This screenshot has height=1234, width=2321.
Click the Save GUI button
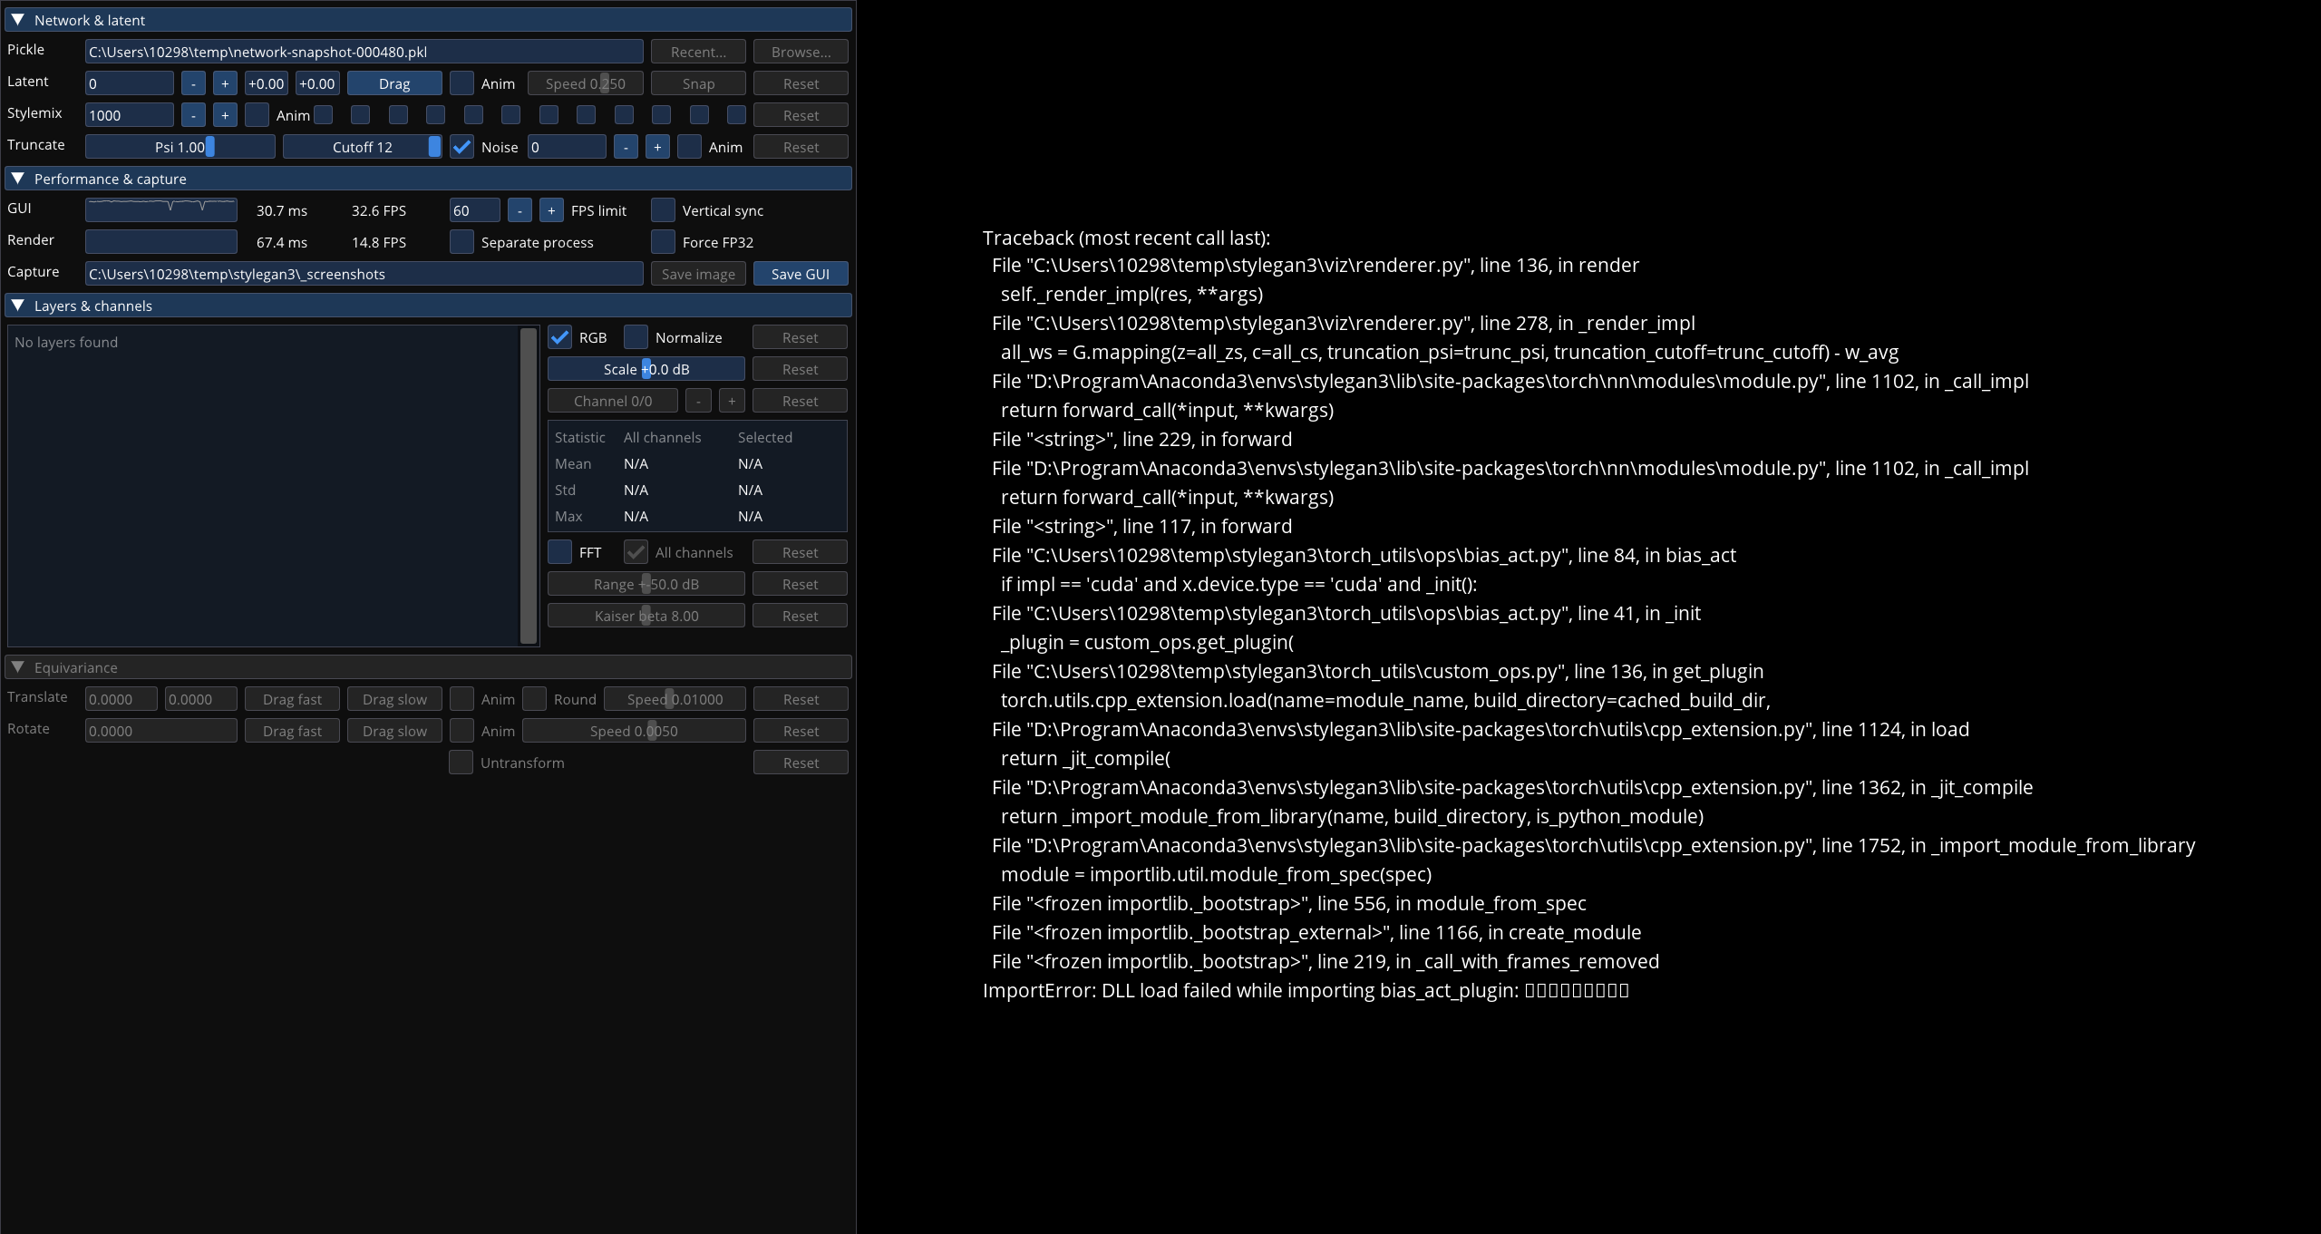801,273
